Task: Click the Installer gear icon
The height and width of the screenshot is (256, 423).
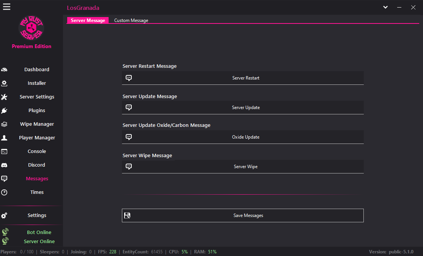Action: coord(4,83)
